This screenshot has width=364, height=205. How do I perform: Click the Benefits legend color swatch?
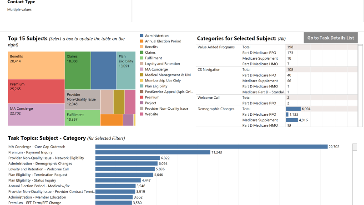coord(142,47)
